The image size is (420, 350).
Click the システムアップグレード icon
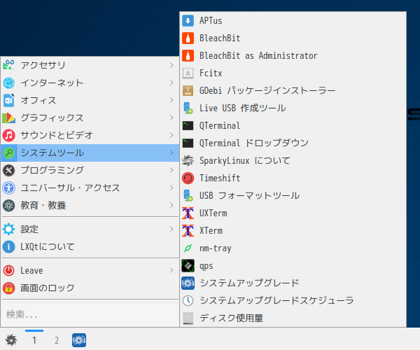click(188, 283)
